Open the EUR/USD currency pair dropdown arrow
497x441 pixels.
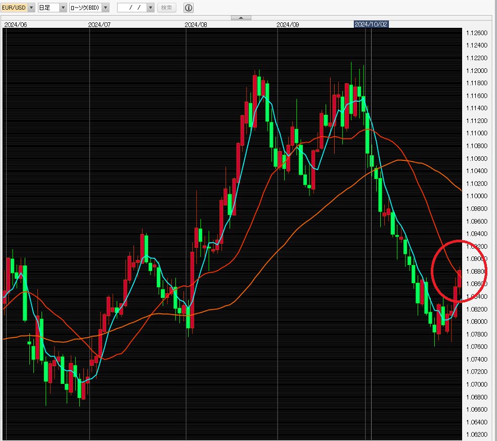(31, 8)
